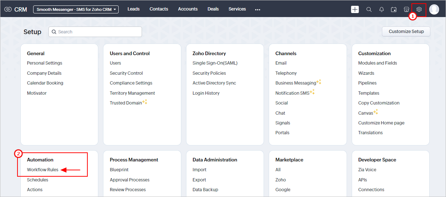Viewport: 446px width, 197px height.
Task: Open Canvas under Customization
Action: 366,113
